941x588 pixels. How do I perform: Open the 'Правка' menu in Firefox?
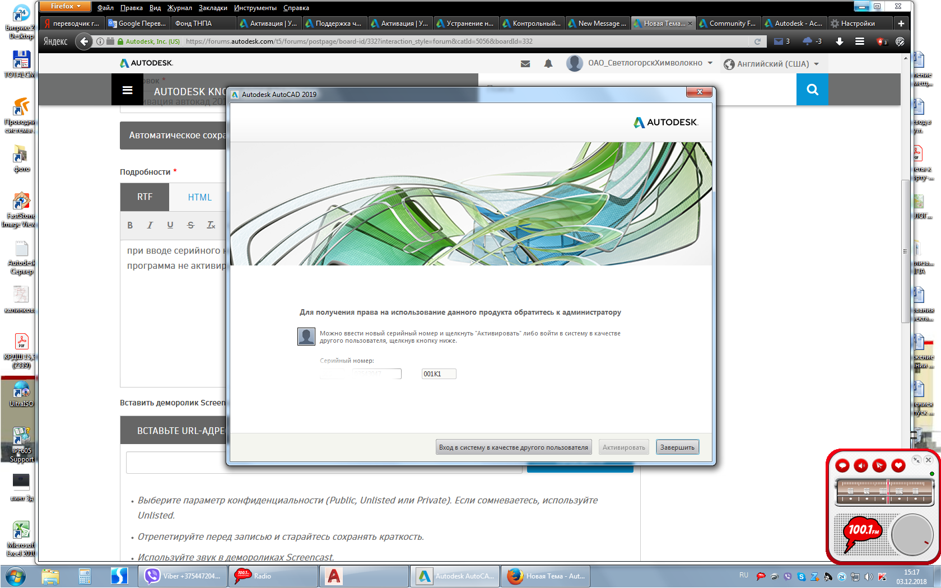[x=131, y=8]
